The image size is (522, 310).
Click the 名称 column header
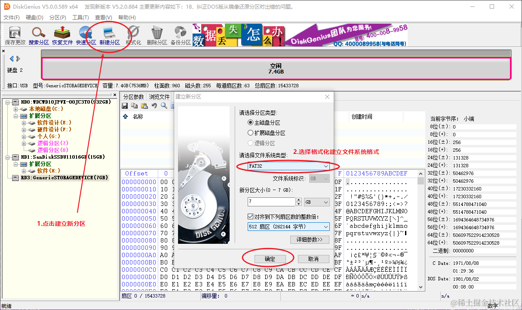tap(138, 117)
